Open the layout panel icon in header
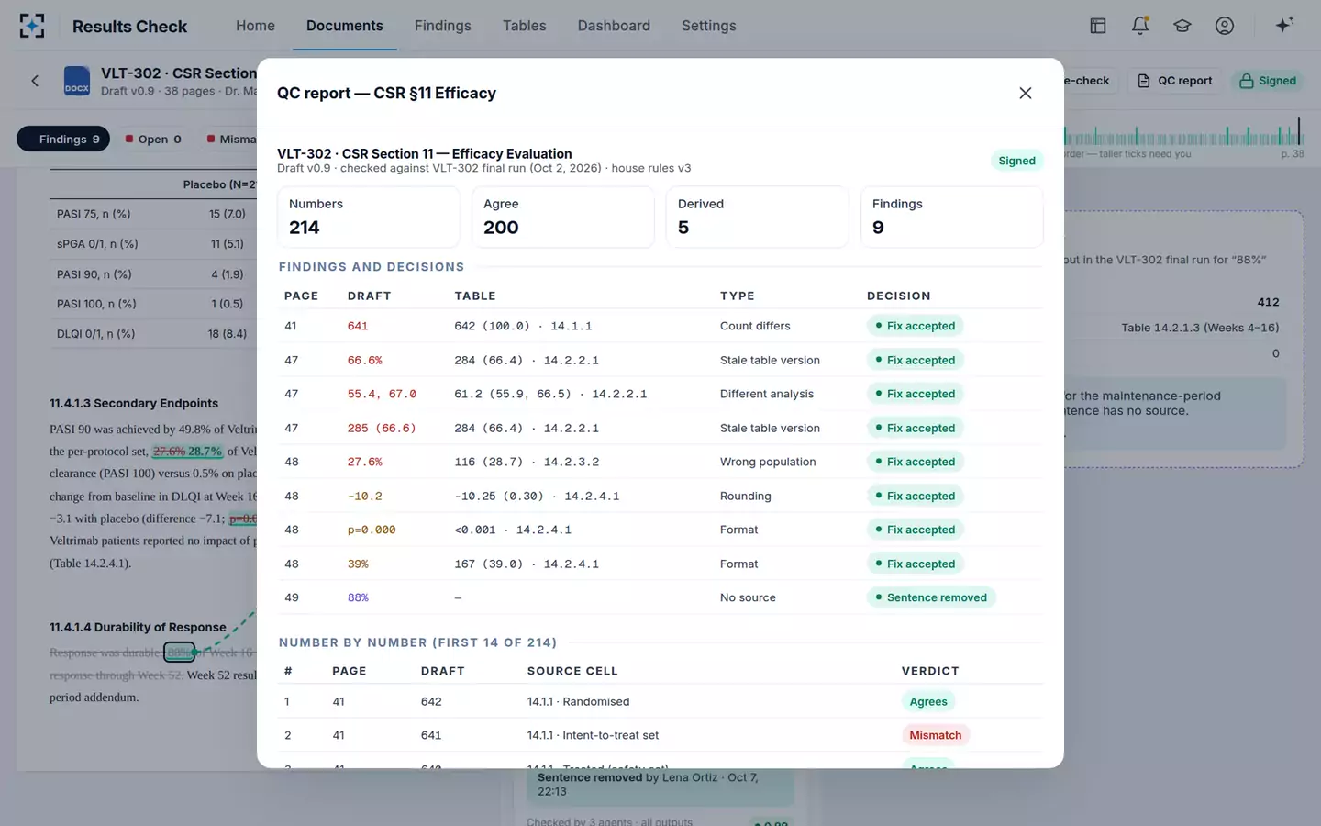Image resolution: width=1321 pixels, height=826 pixels. [1097, 26]
